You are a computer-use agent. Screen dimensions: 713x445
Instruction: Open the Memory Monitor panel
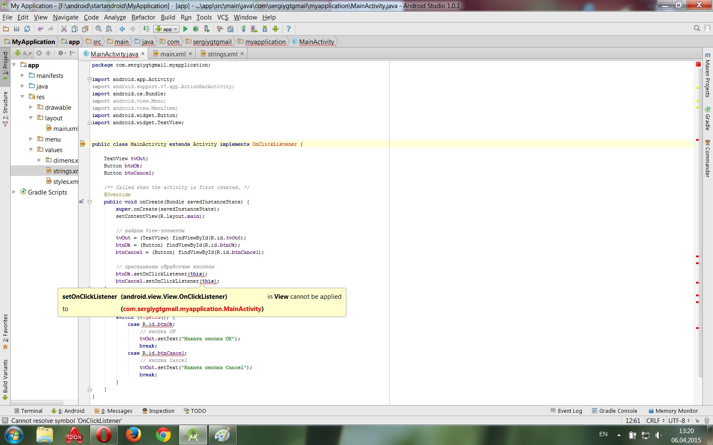click(x=673, y=411)
